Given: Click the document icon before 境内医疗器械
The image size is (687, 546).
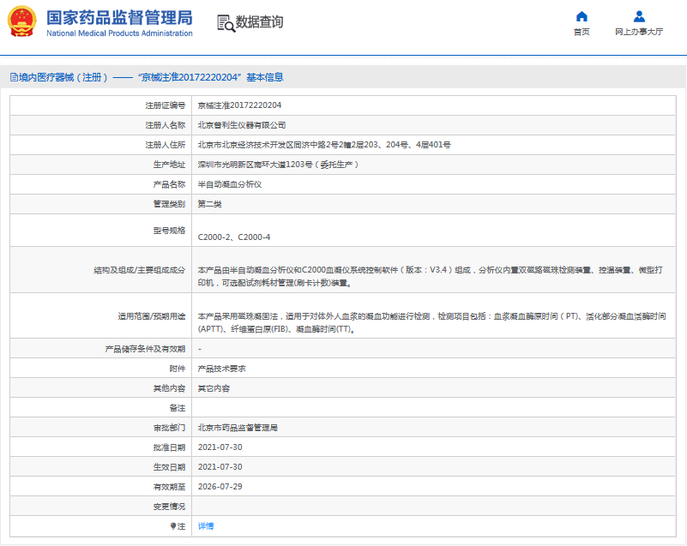Looking at the screenshot, I should click(x=14, y=77).
